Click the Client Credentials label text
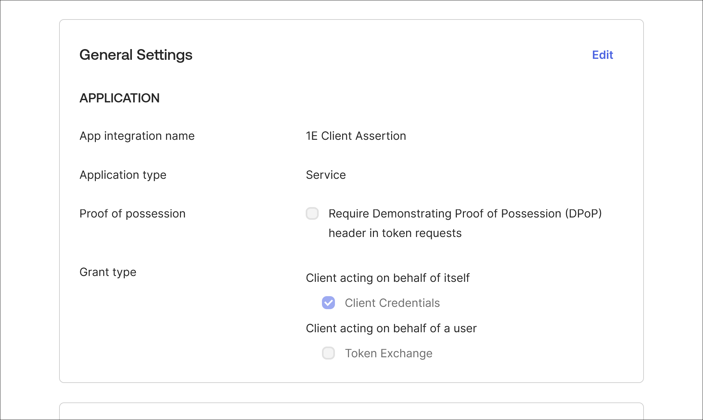Screen dimensions: 703x420 pos(392,303)
